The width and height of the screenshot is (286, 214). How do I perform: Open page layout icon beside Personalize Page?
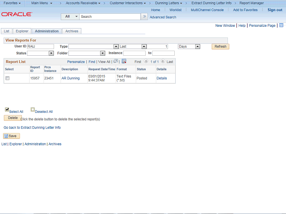point(281,25)
